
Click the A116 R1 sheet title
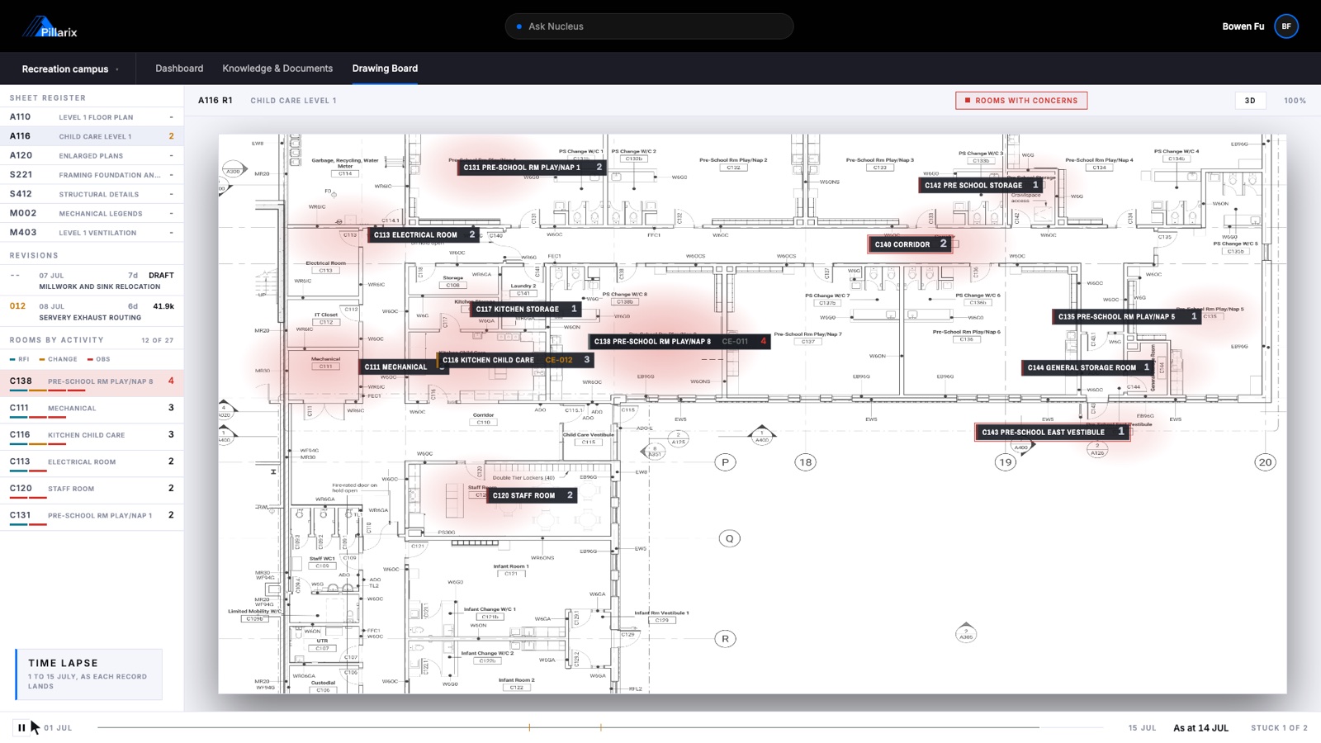click(x=215, y=101)
